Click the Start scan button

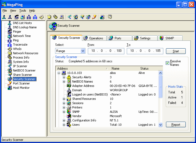click(x=175, y=51)
